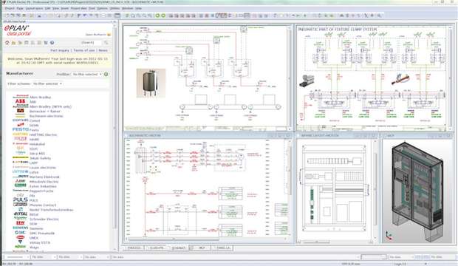This screenshot has height=266, width=458.
Task: Click the 'Terms of use' link
Action: 84,50
